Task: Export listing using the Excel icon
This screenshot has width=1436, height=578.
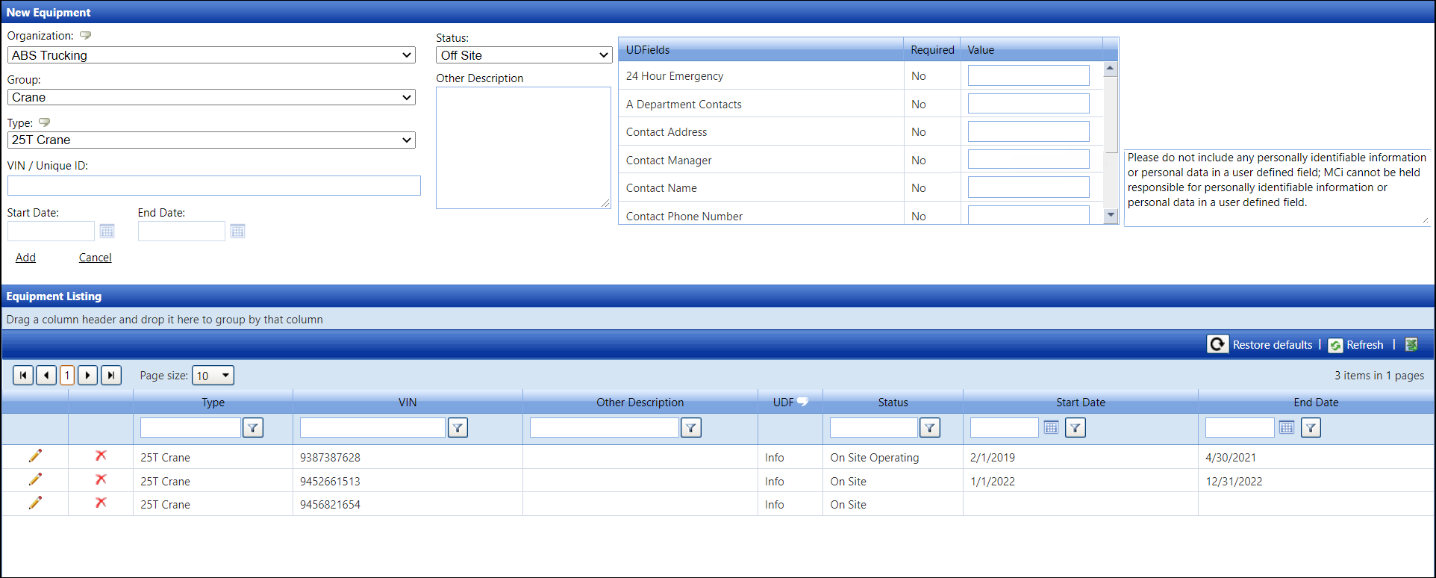Action: pos(1411,344)
